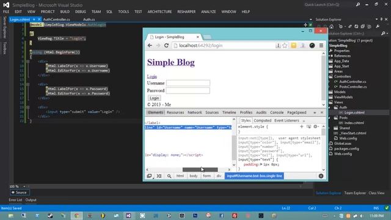Click the Solution Explorer search magnifier icon

point(384,33)
